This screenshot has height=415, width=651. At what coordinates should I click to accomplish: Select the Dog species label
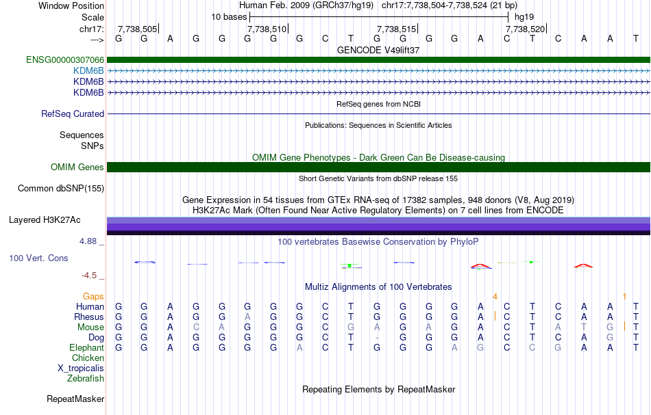point(96,338)
